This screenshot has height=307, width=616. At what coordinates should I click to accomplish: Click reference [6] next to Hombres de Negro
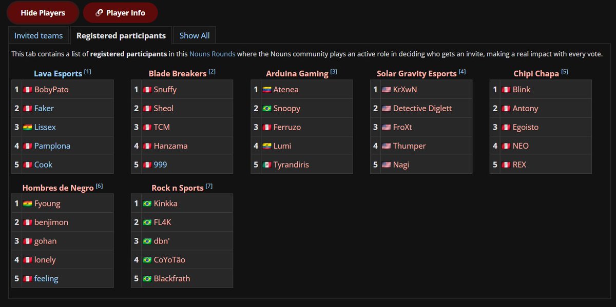pyautogui.click(x=100, y=186)
